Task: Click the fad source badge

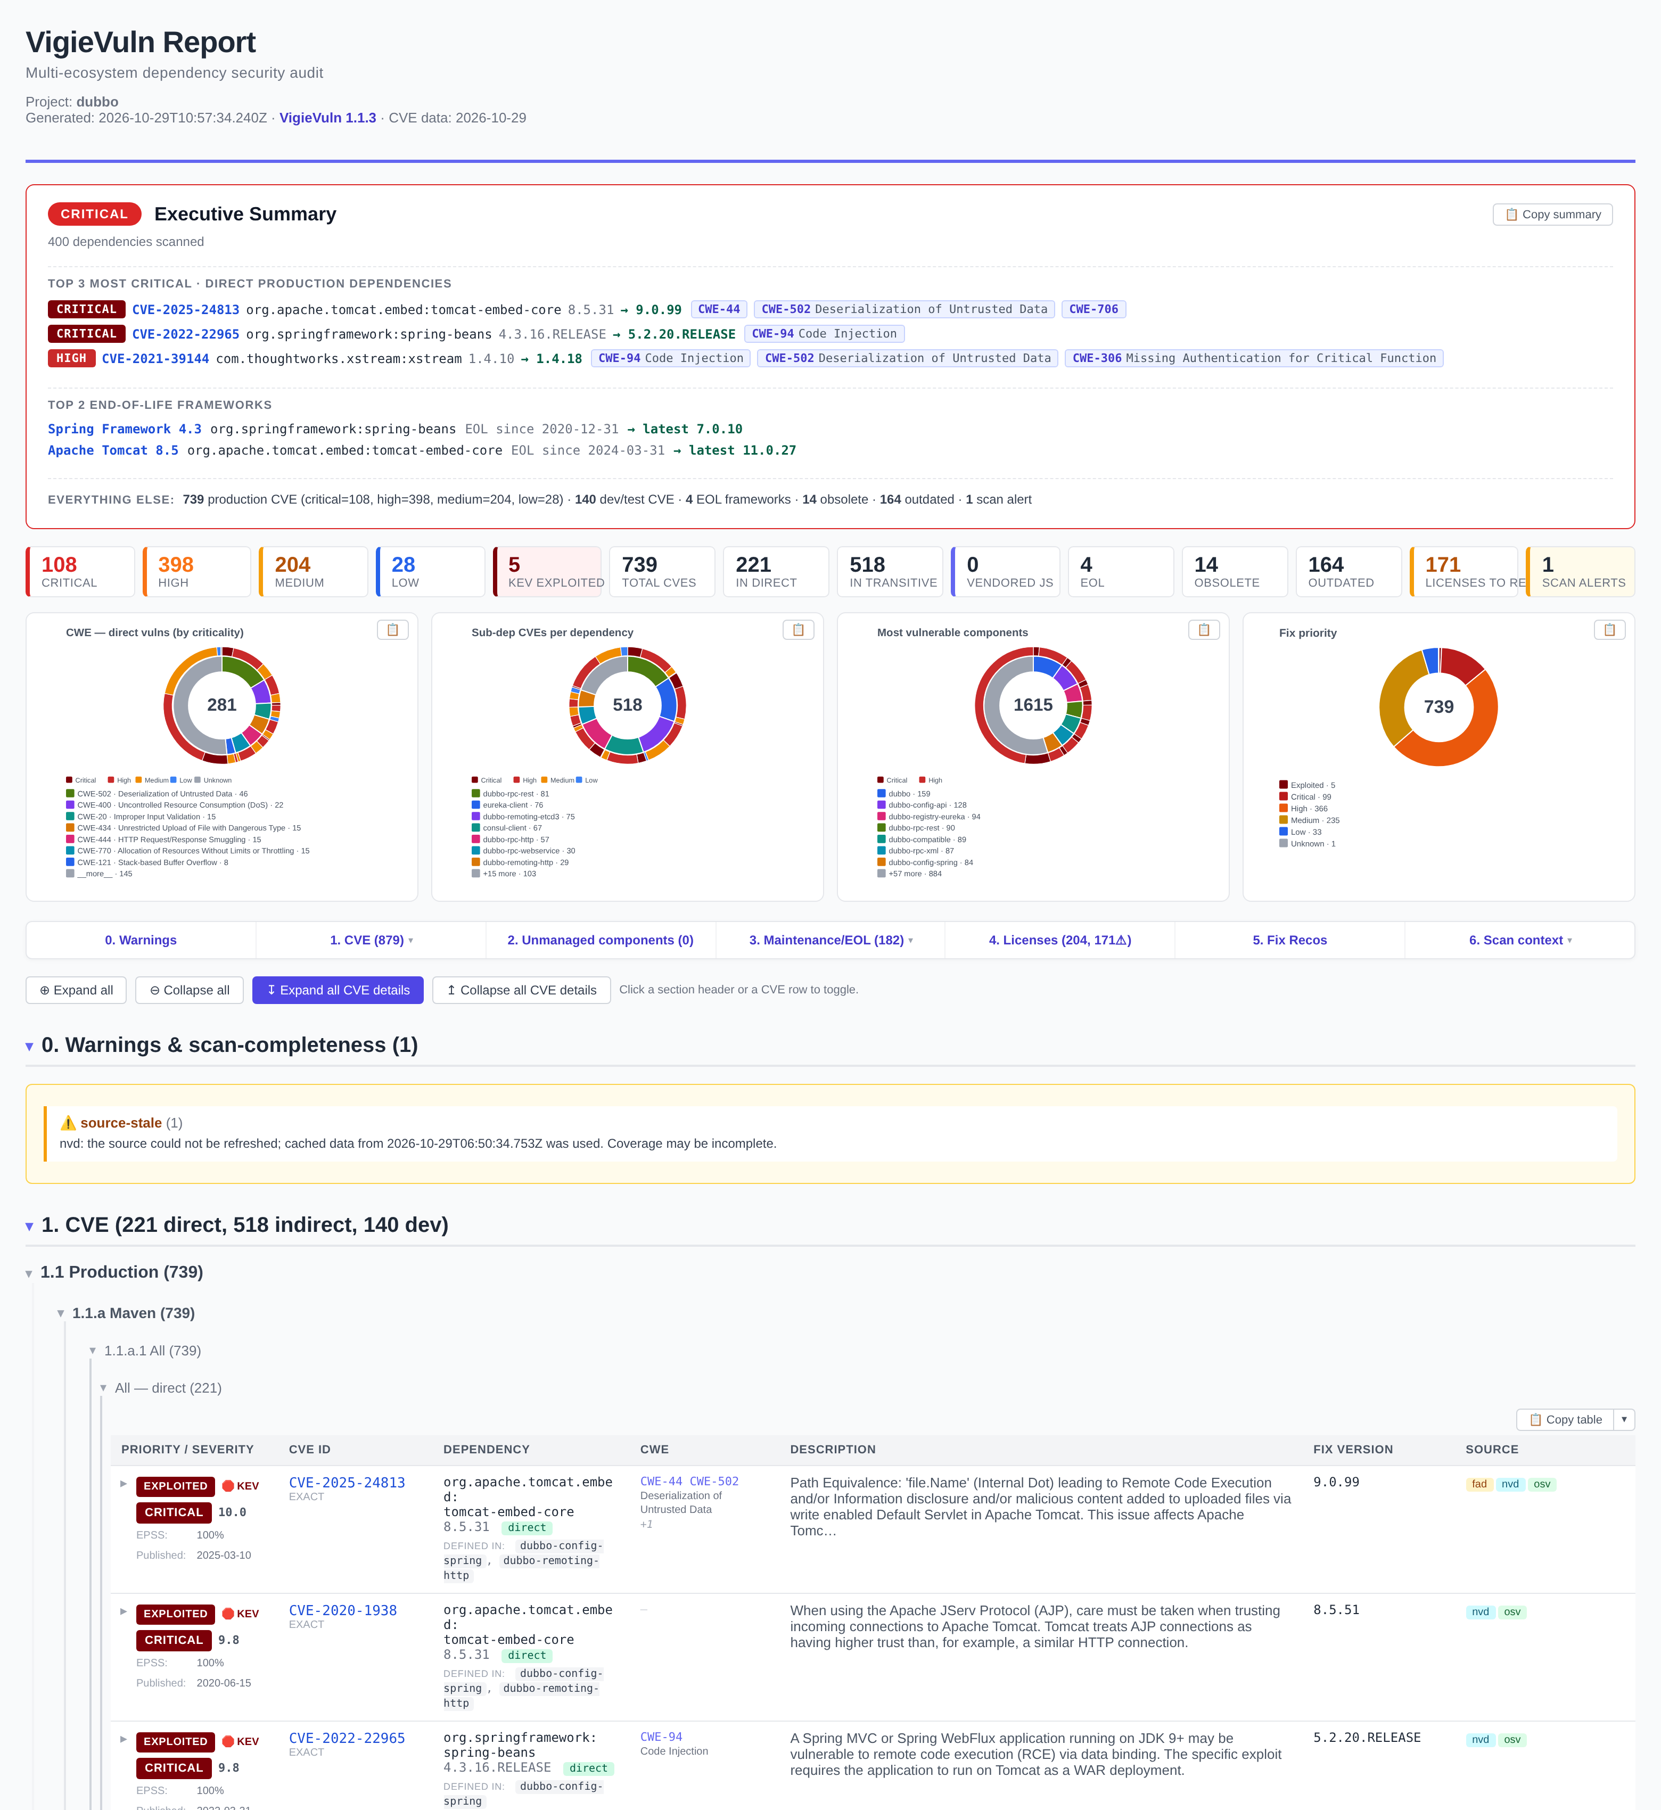Action: 1478,1485
